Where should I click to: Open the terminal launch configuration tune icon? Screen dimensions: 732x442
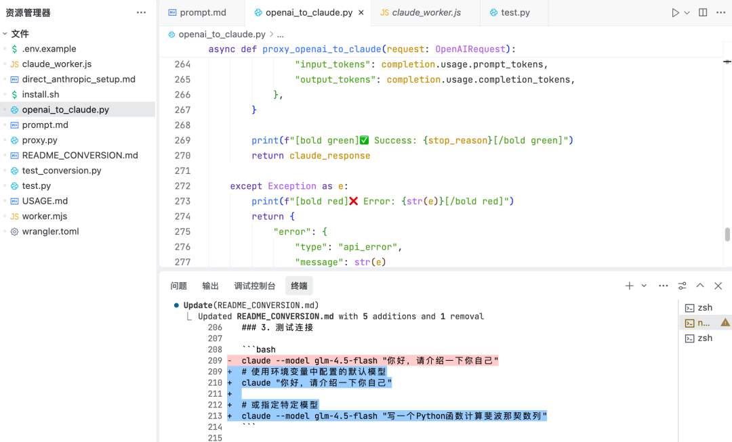click(x=682, y=286)
